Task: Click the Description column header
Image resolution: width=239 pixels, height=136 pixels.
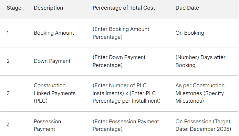Action: click(x=48, y=8)
